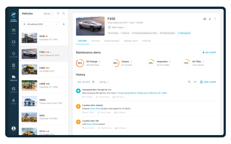Select Vehicles in the sidebar
This screenshot has width=231, height=144.
pos(14,78)
